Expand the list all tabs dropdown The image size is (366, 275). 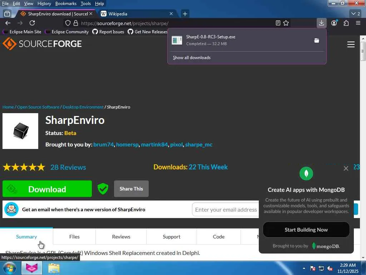click(x=356, y=14)
